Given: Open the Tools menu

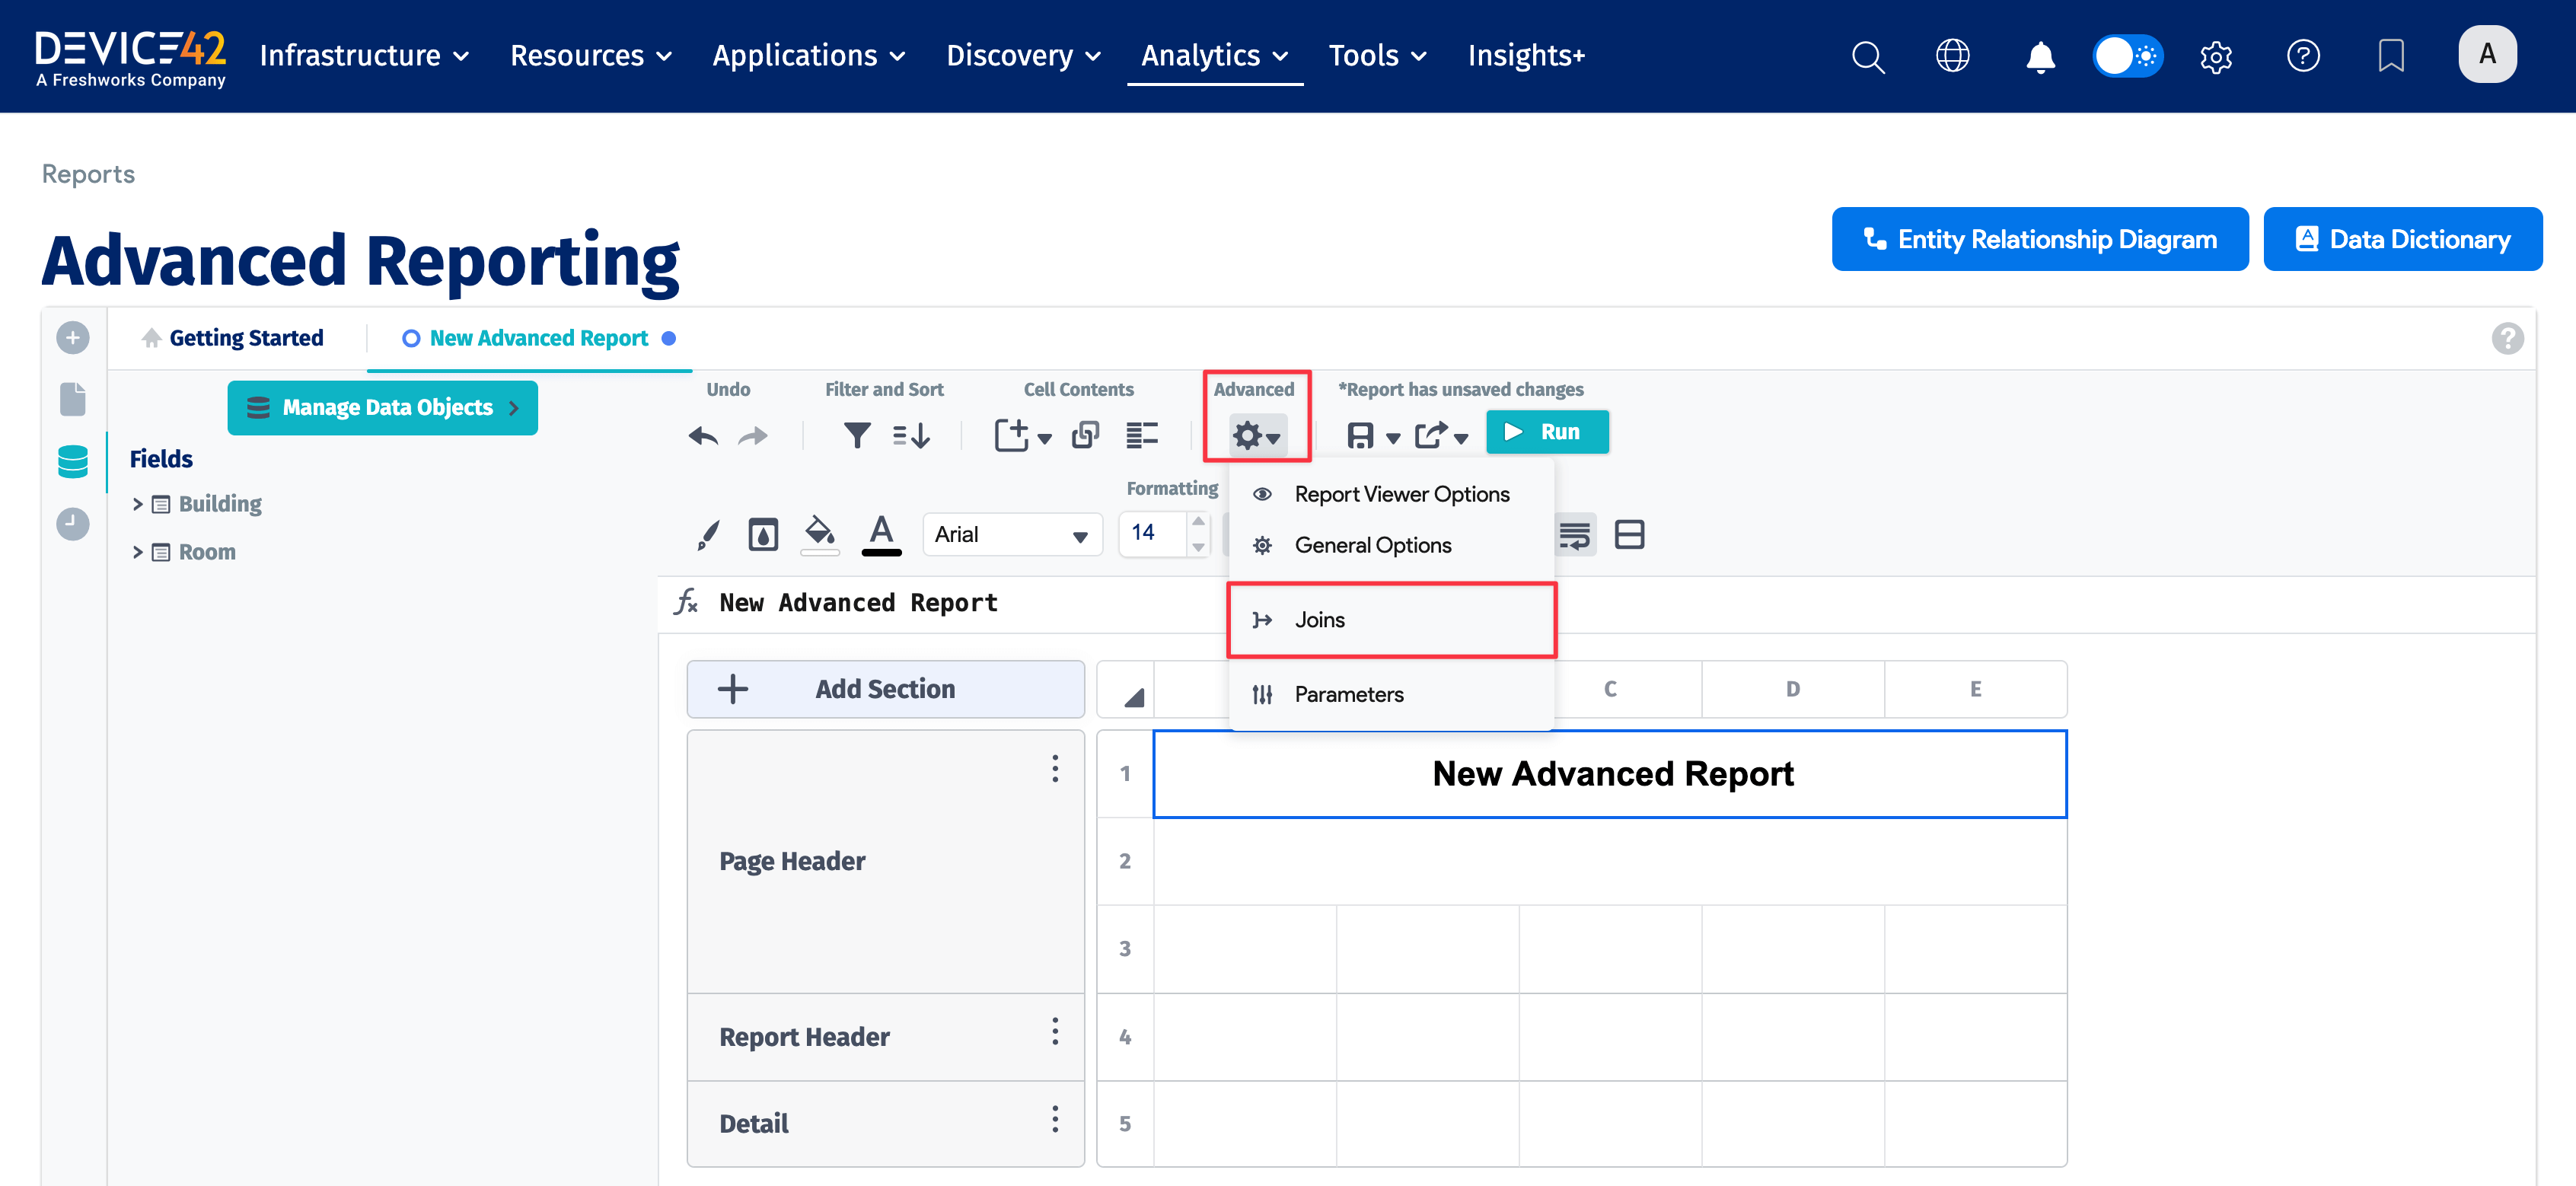Looking at the screenshot, I should [1377, 56].
